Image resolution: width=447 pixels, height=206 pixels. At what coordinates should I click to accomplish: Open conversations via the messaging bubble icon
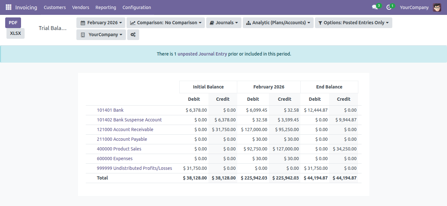pyautogui.click(x=374, y=7)
